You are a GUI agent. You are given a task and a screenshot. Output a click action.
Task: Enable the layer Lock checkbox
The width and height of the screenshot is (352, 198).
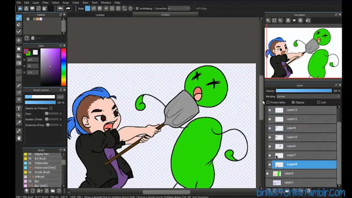318,102
